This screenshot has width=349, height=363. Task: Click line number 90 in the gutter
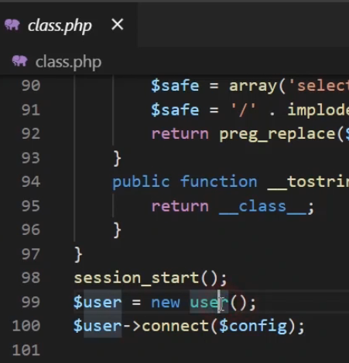click(31, 85)
